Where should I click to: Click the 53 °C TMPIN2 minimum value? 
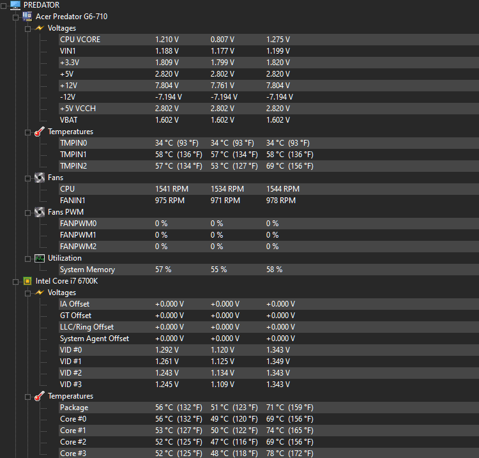point(234,166)
